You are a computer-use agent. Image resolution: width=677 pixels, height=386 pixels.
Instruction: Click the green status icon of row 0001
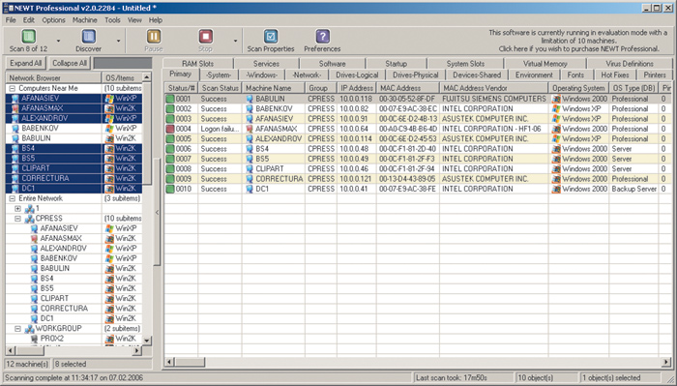pyautogui.click(x=170, y=99)
